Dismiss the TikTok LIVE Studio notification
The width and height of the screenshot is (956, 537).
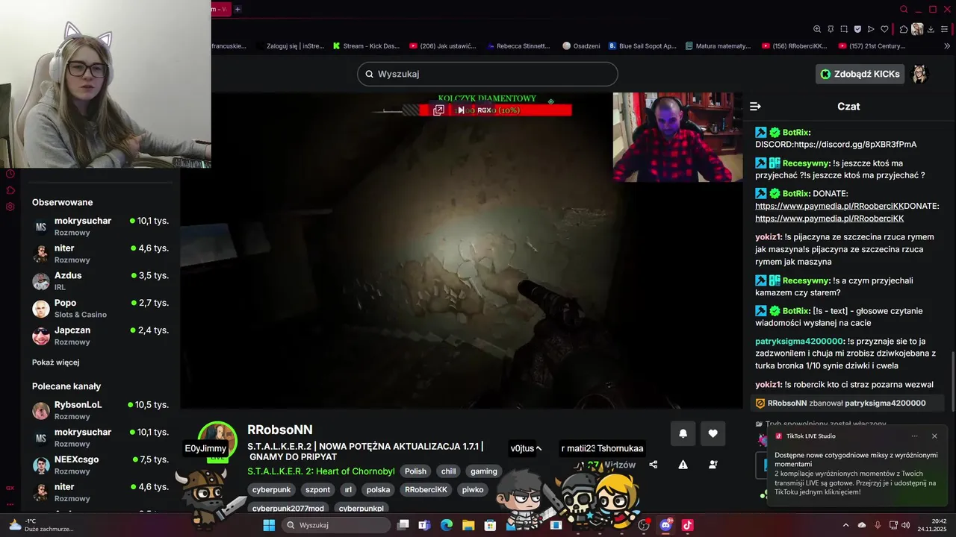click(934, 436)
